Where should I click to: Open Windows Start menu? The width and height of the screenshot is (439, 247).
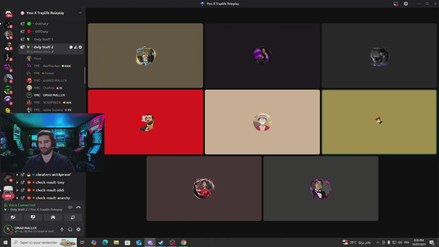(5, 243)
